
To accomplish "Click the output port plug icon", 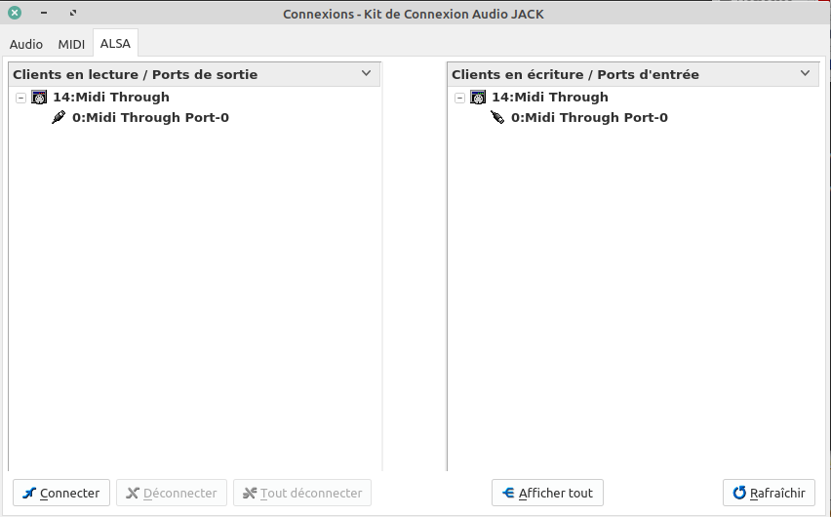I will (x=59, y=118).
